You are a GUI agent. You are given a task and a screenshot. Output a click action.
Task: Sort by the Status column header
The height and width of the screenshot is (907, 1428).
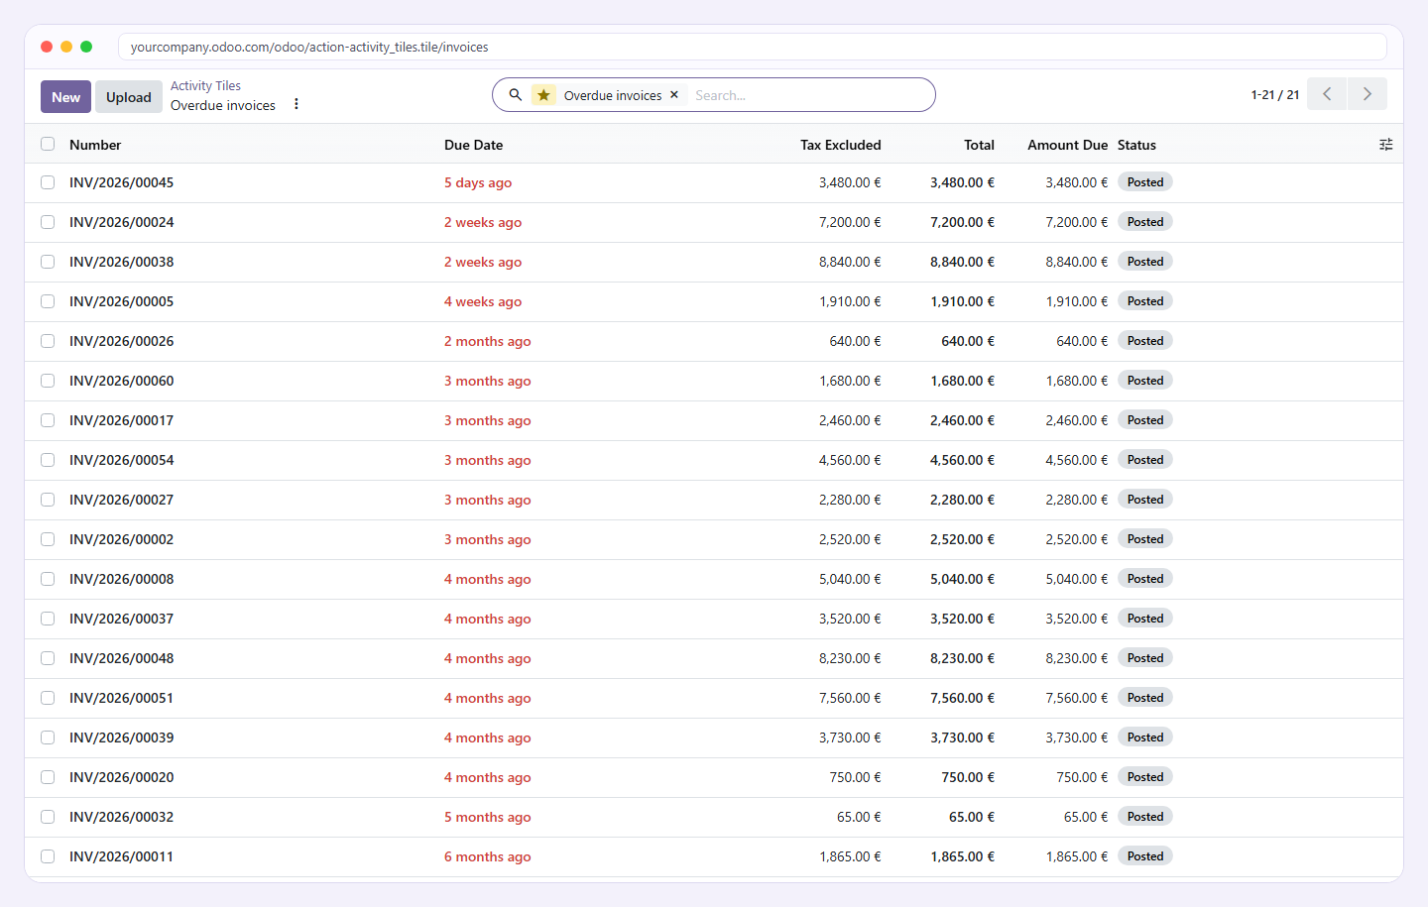tap(1136, 145)
